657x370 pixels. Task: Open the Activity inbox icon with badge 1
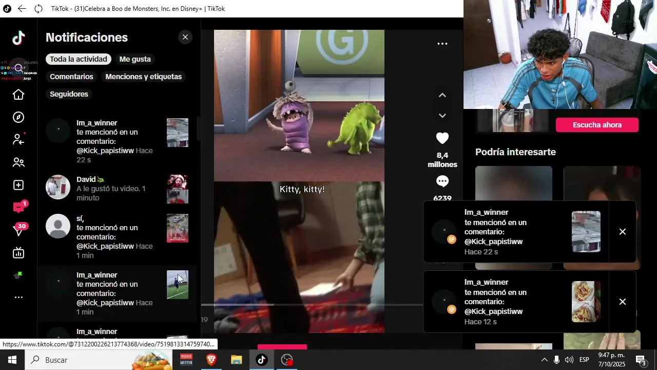coord(20,207)
